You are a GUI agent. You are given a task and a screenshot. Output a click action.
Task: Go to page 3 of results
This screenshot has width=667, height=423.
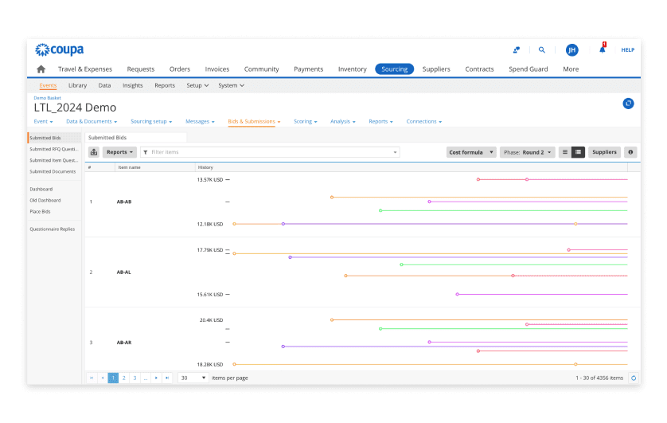tap(135, 378)
